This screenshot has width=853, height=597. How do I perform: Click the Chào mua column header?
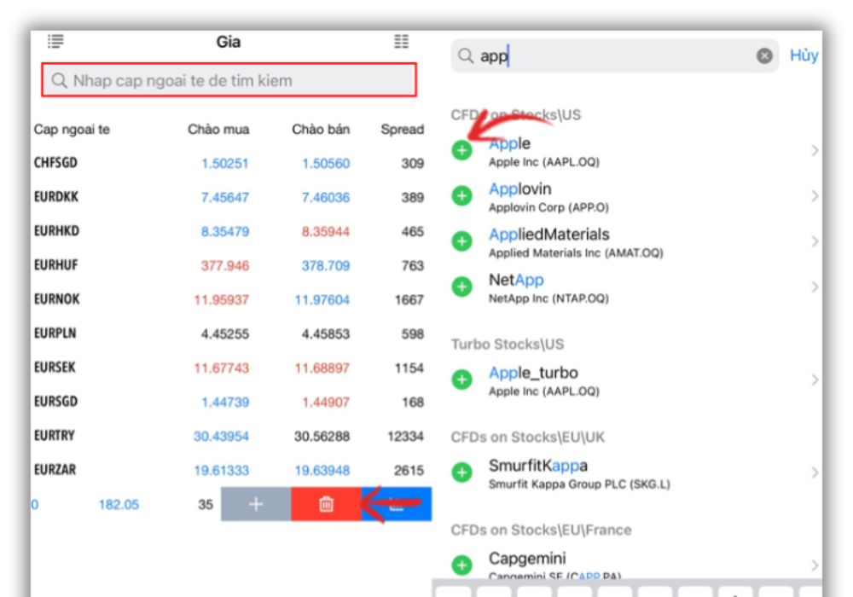[218, 130]
